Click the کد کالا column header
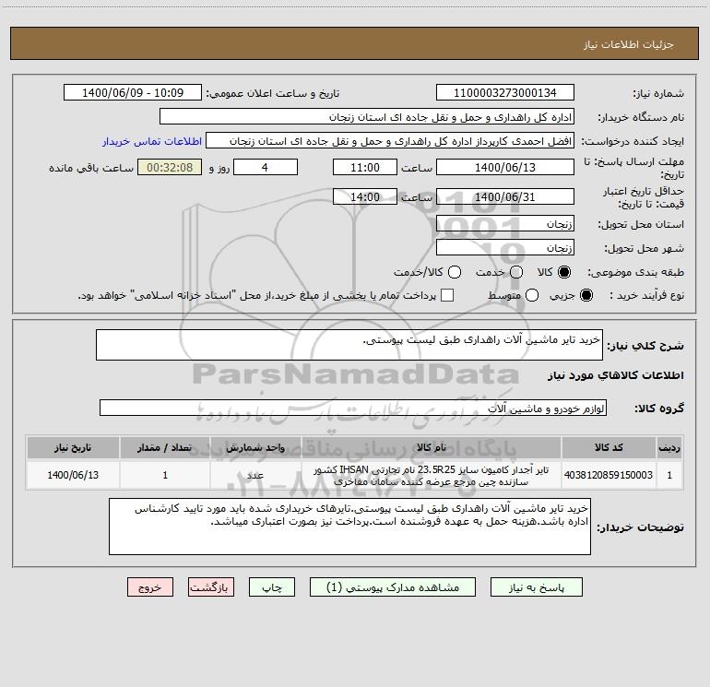Image resolution: width=710 pixels, height=687 pixels. (609, 447)
